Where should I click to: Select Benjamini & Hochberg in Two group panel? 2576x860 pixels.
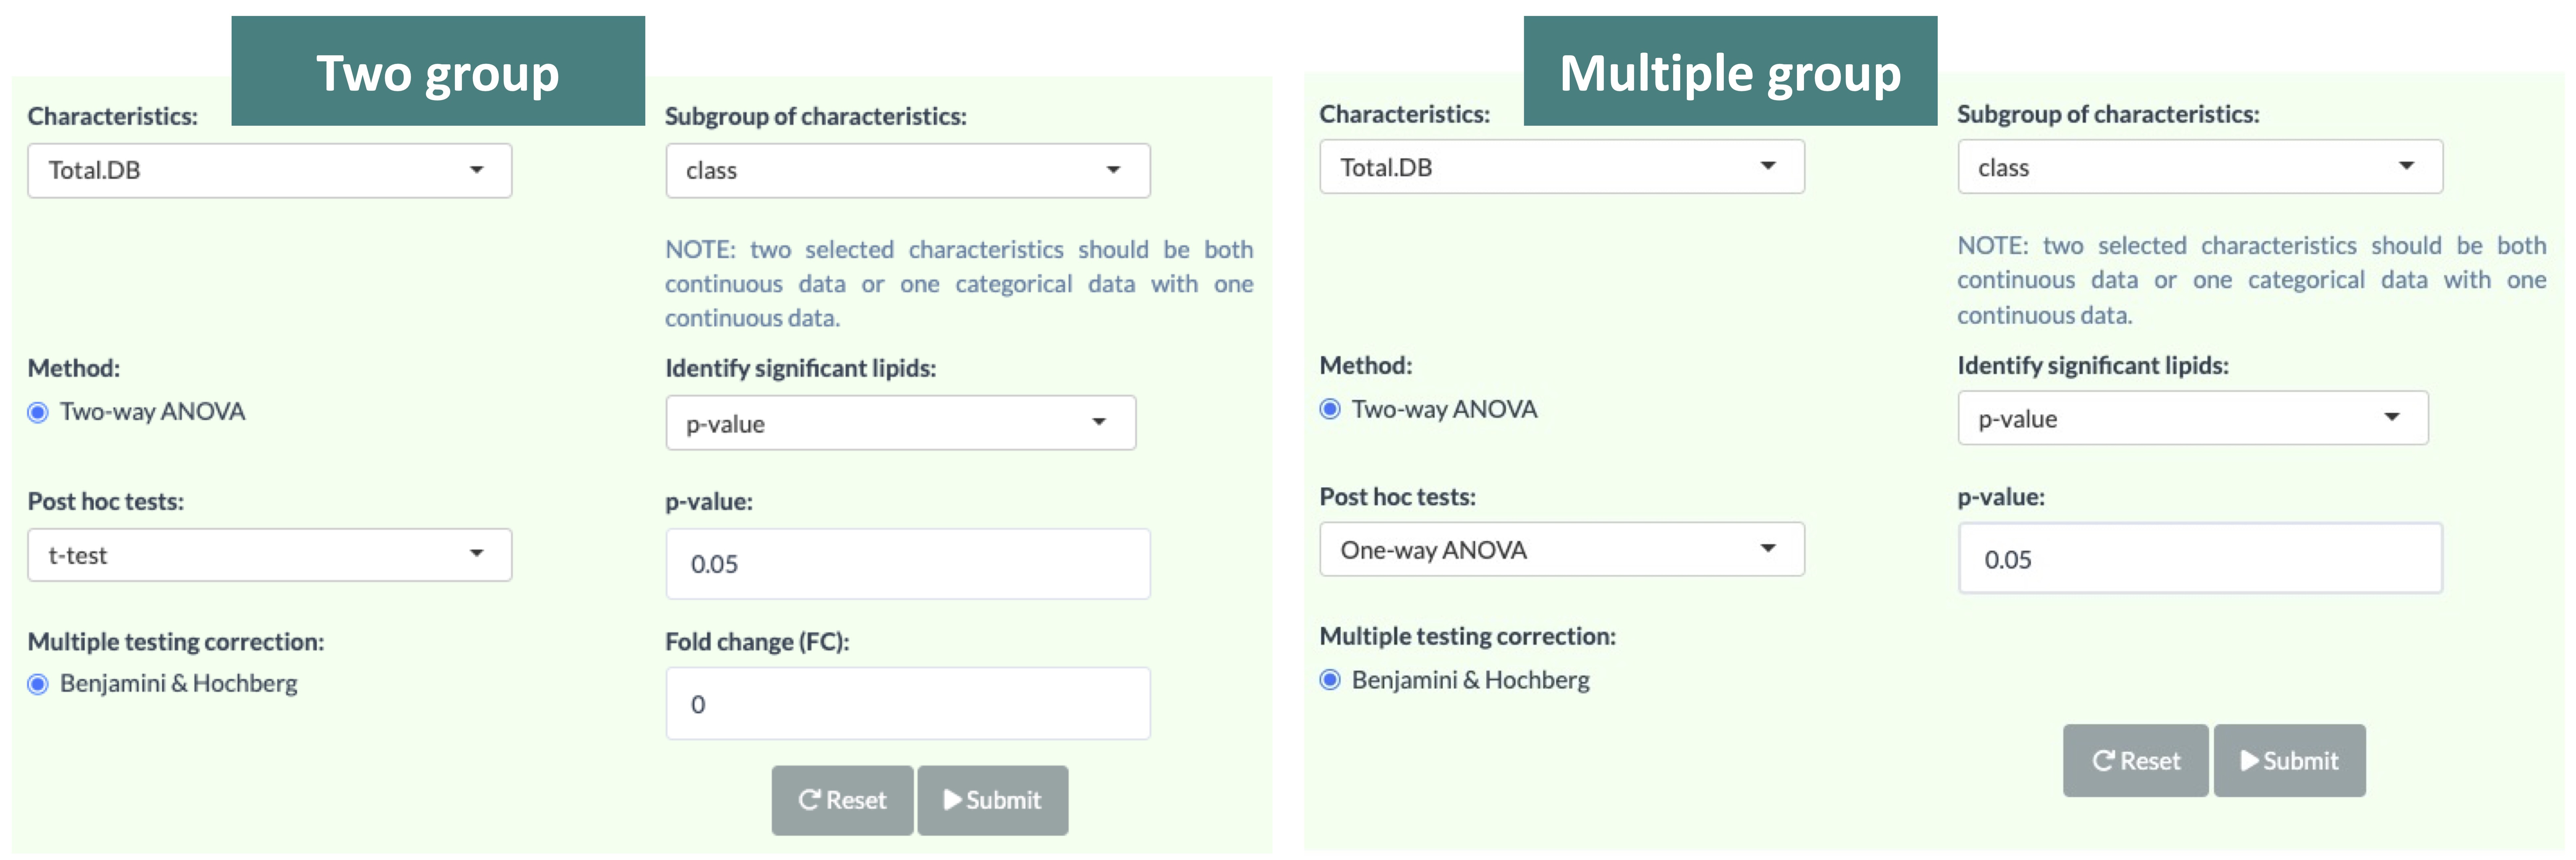tap(38, 684)
